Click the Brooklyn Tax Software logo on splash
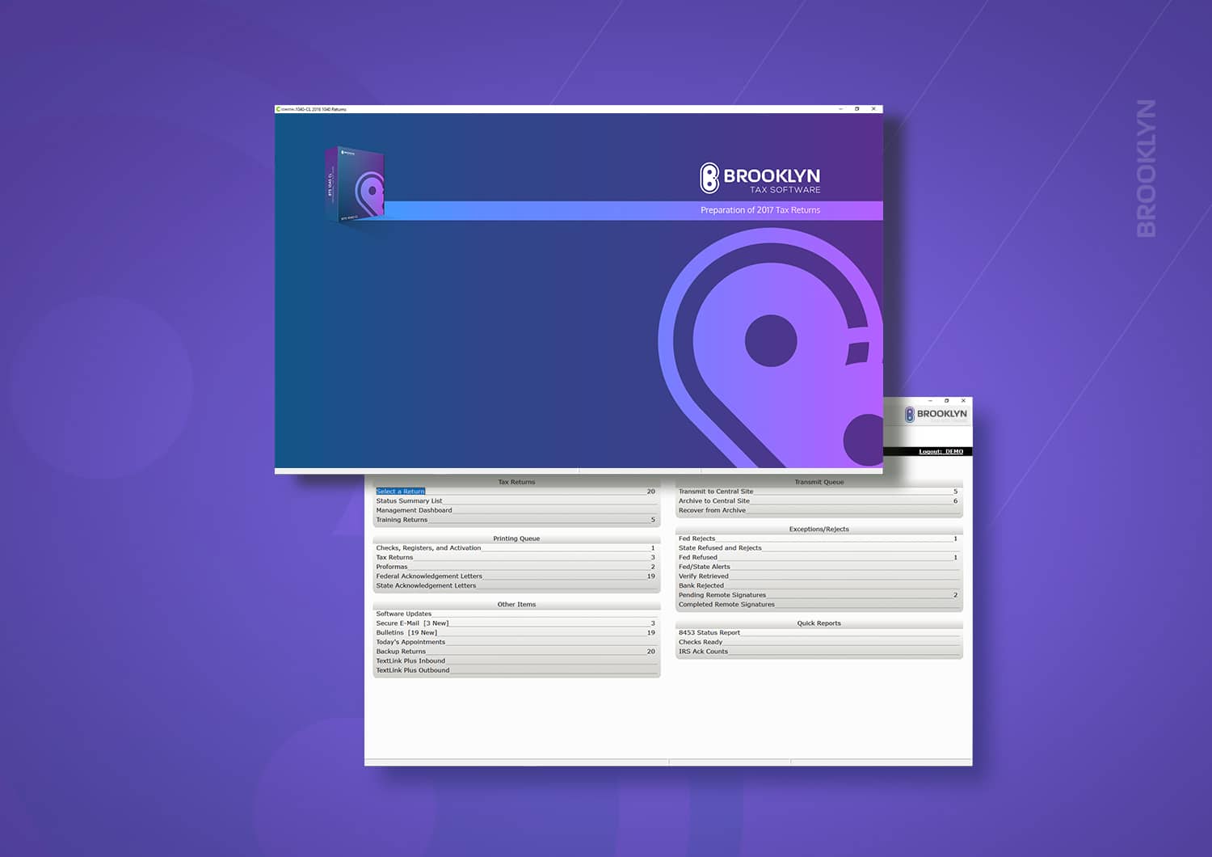This screenshot has width=1212, height=857. tap(760, 179)
